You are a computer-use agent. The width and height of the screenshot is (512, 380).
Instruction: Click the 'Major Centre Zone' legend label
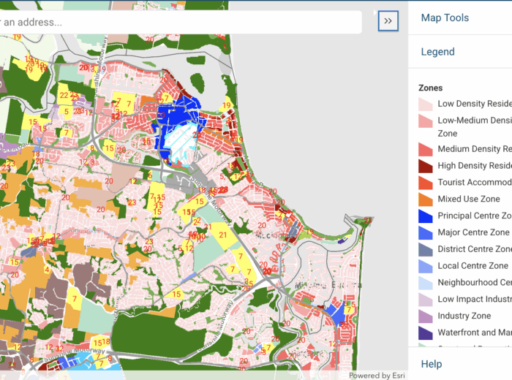coord(473,232)
